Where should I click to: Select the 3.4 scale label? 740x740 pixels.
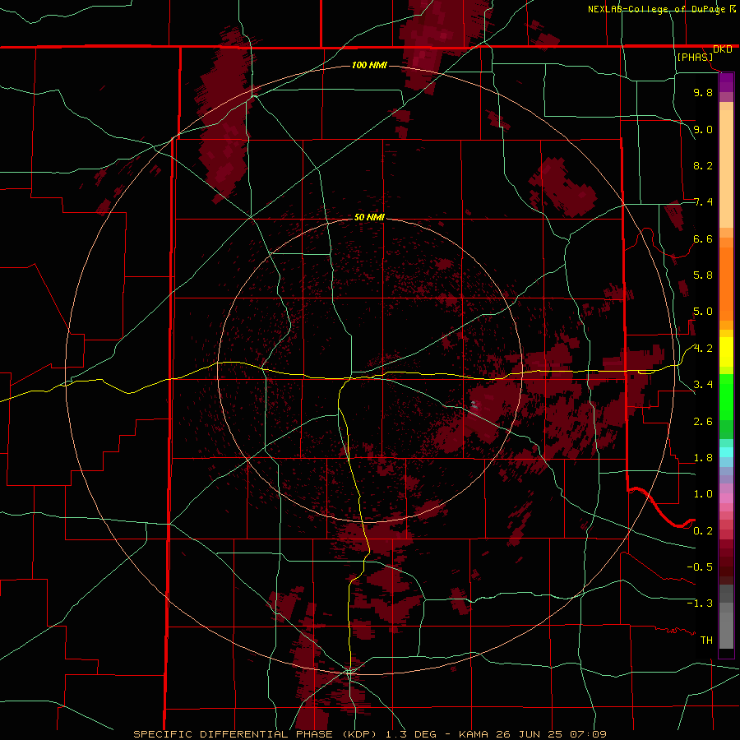click(703, 385)
